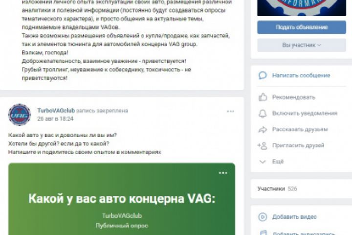Screen dimensions: 352x235
Task: Click the invite friends person icon
Action: [x=263, y=145]
